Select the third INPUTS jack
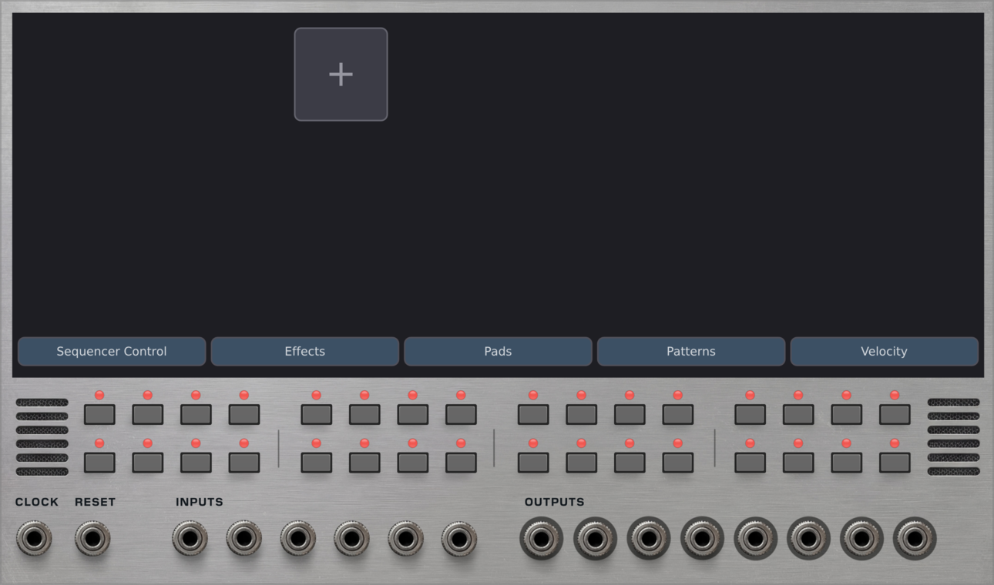 (297, 539)
